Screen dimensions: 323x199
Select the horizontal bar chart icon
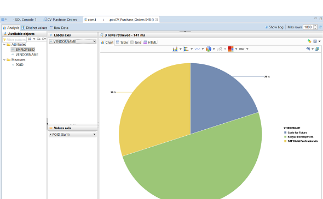point(186,49)
